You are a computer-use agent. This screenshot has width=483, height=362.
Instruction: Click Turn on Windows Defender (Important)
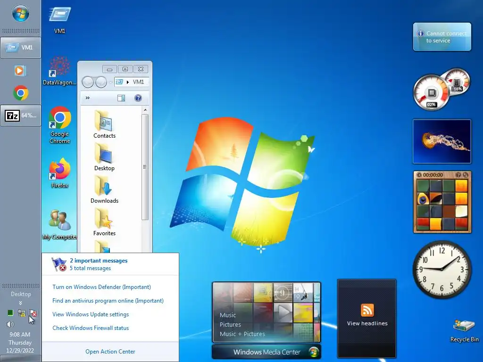102,287
